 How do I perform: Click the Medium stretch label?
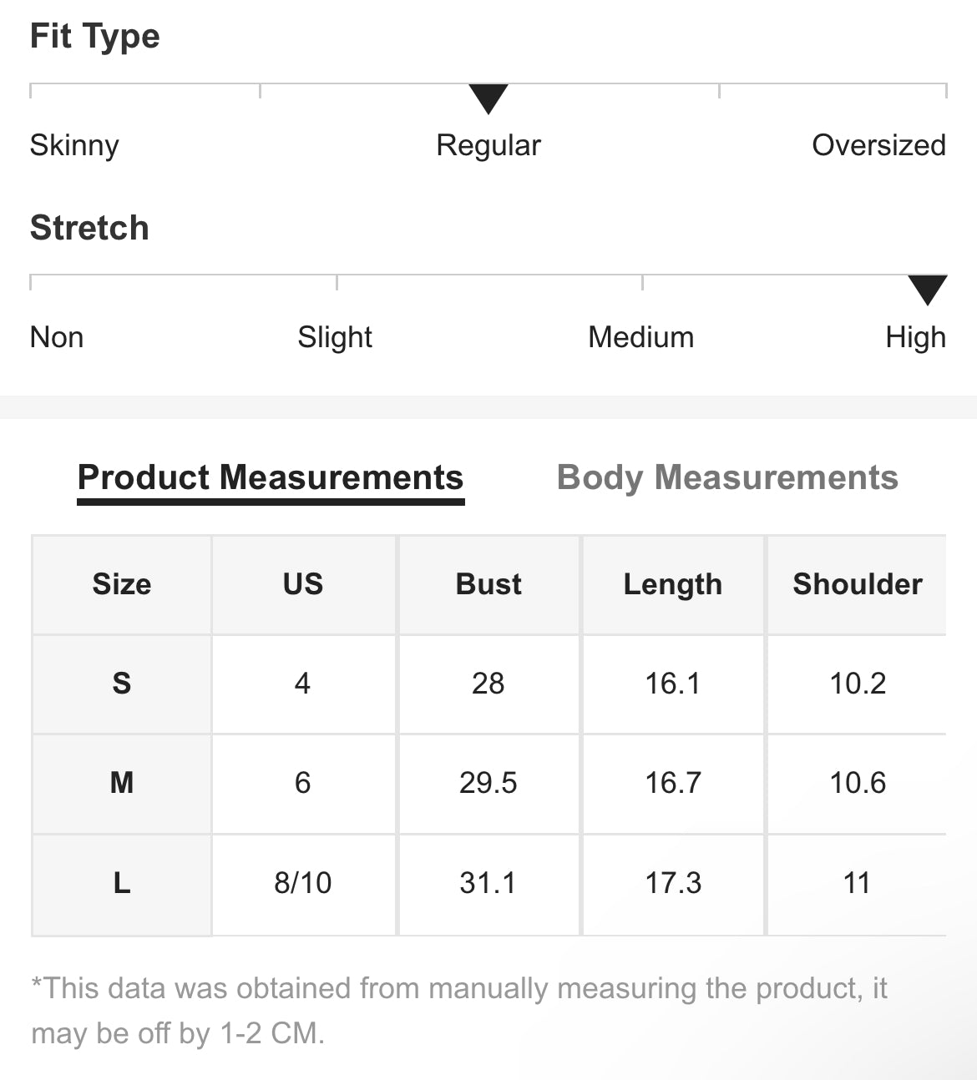(640, 337)
